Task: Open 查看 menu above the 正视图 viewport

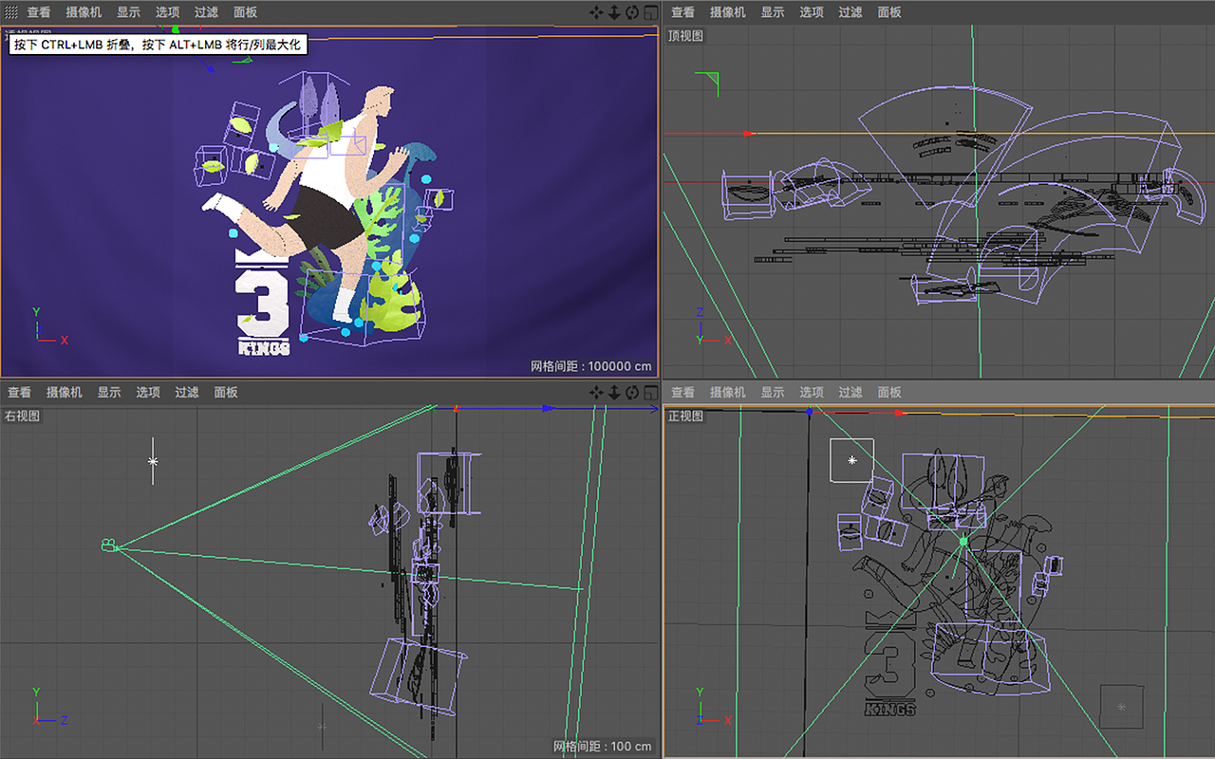Action: pyautogui.click(x=682, y=392)
